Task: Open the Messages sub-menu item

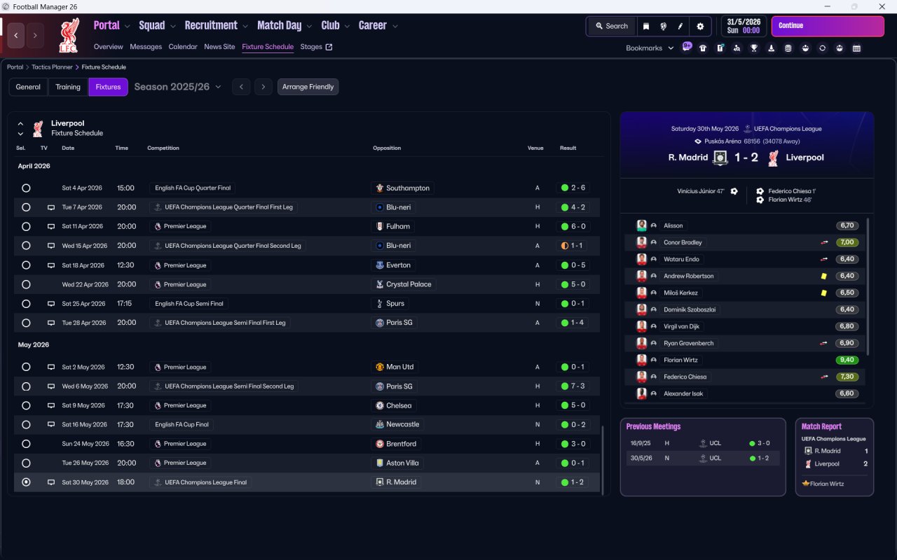Action: (146, 47)
